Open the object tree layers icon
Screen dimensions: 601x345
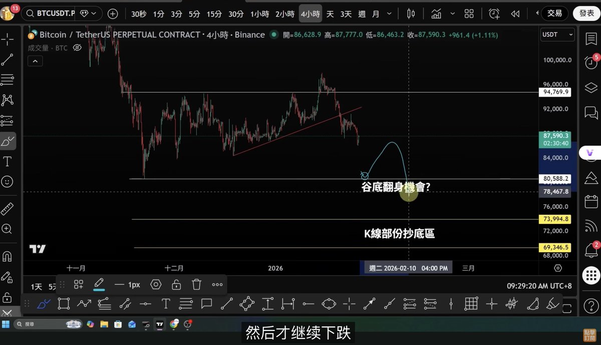591,88
